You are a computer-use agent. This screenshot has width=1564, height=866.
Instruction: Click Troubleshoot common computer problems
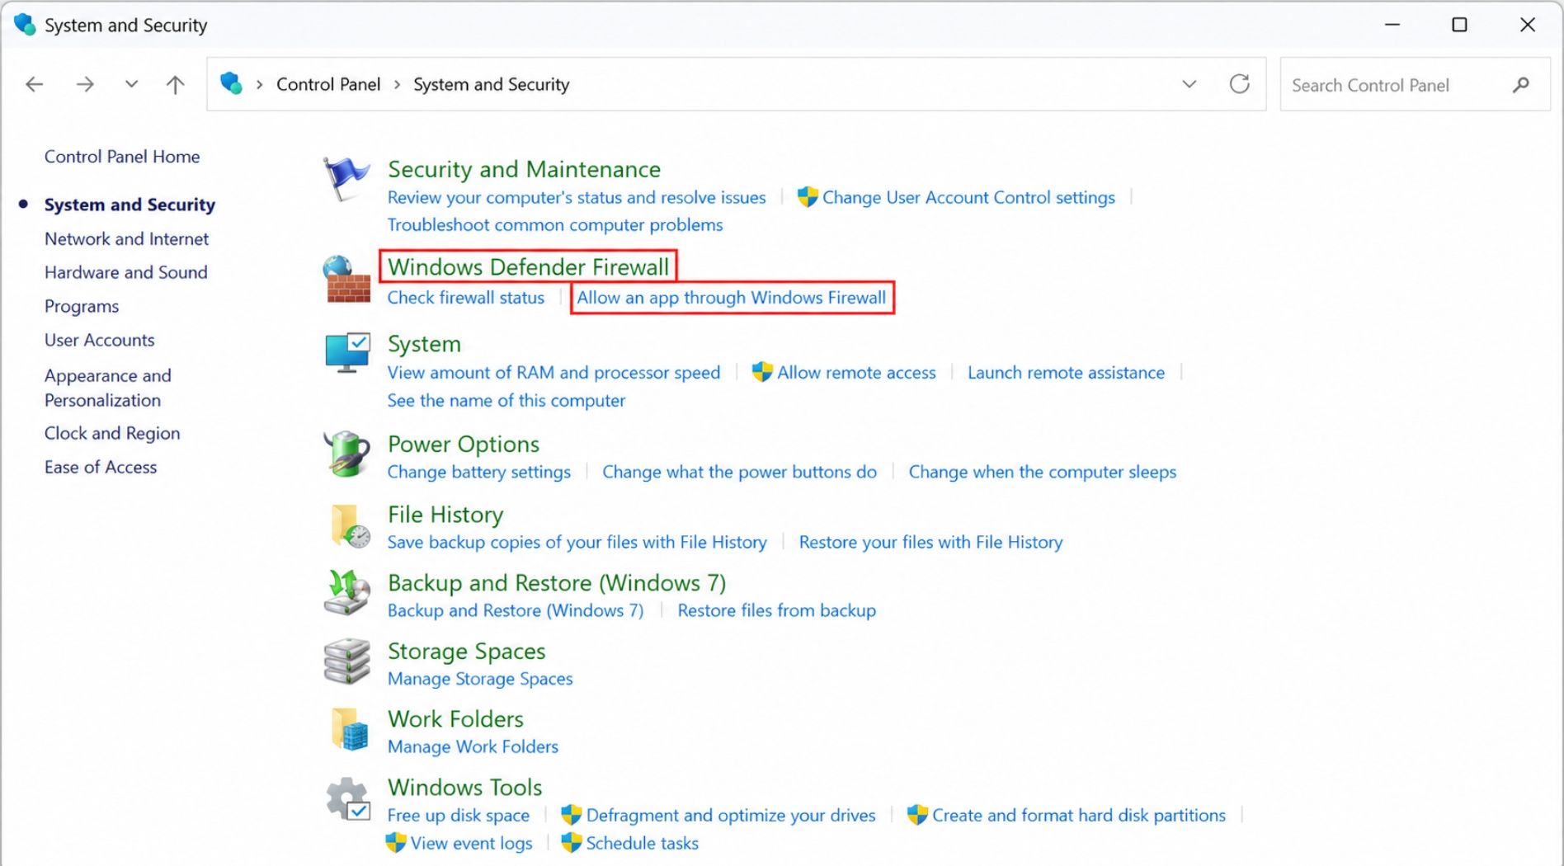(555, 225)
